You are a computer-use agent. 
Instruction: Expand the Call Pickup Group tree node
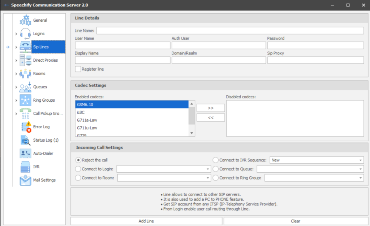tap(16, 114)
